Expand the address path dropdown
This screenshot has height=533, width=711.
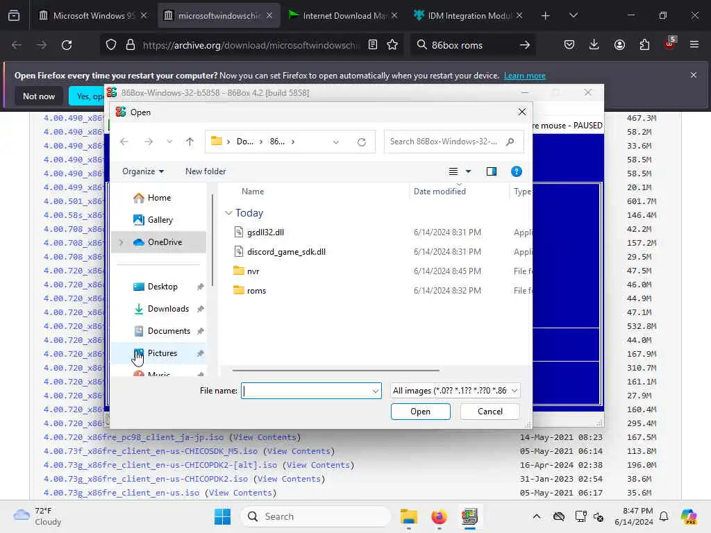point(336,142)
